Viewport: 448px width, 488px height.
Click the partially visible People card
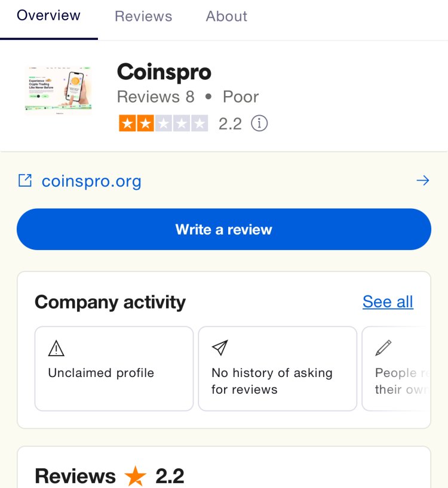[396, 369]
